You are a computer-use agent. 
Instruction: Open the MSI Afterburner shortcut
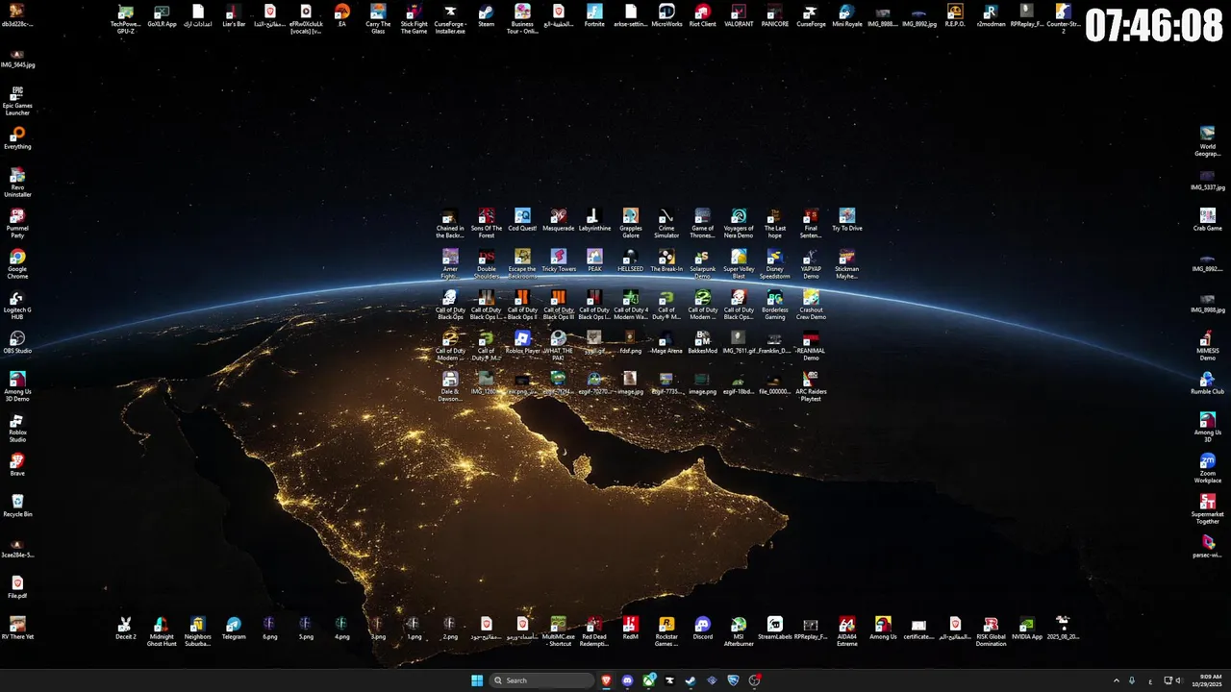coord(739,630)
